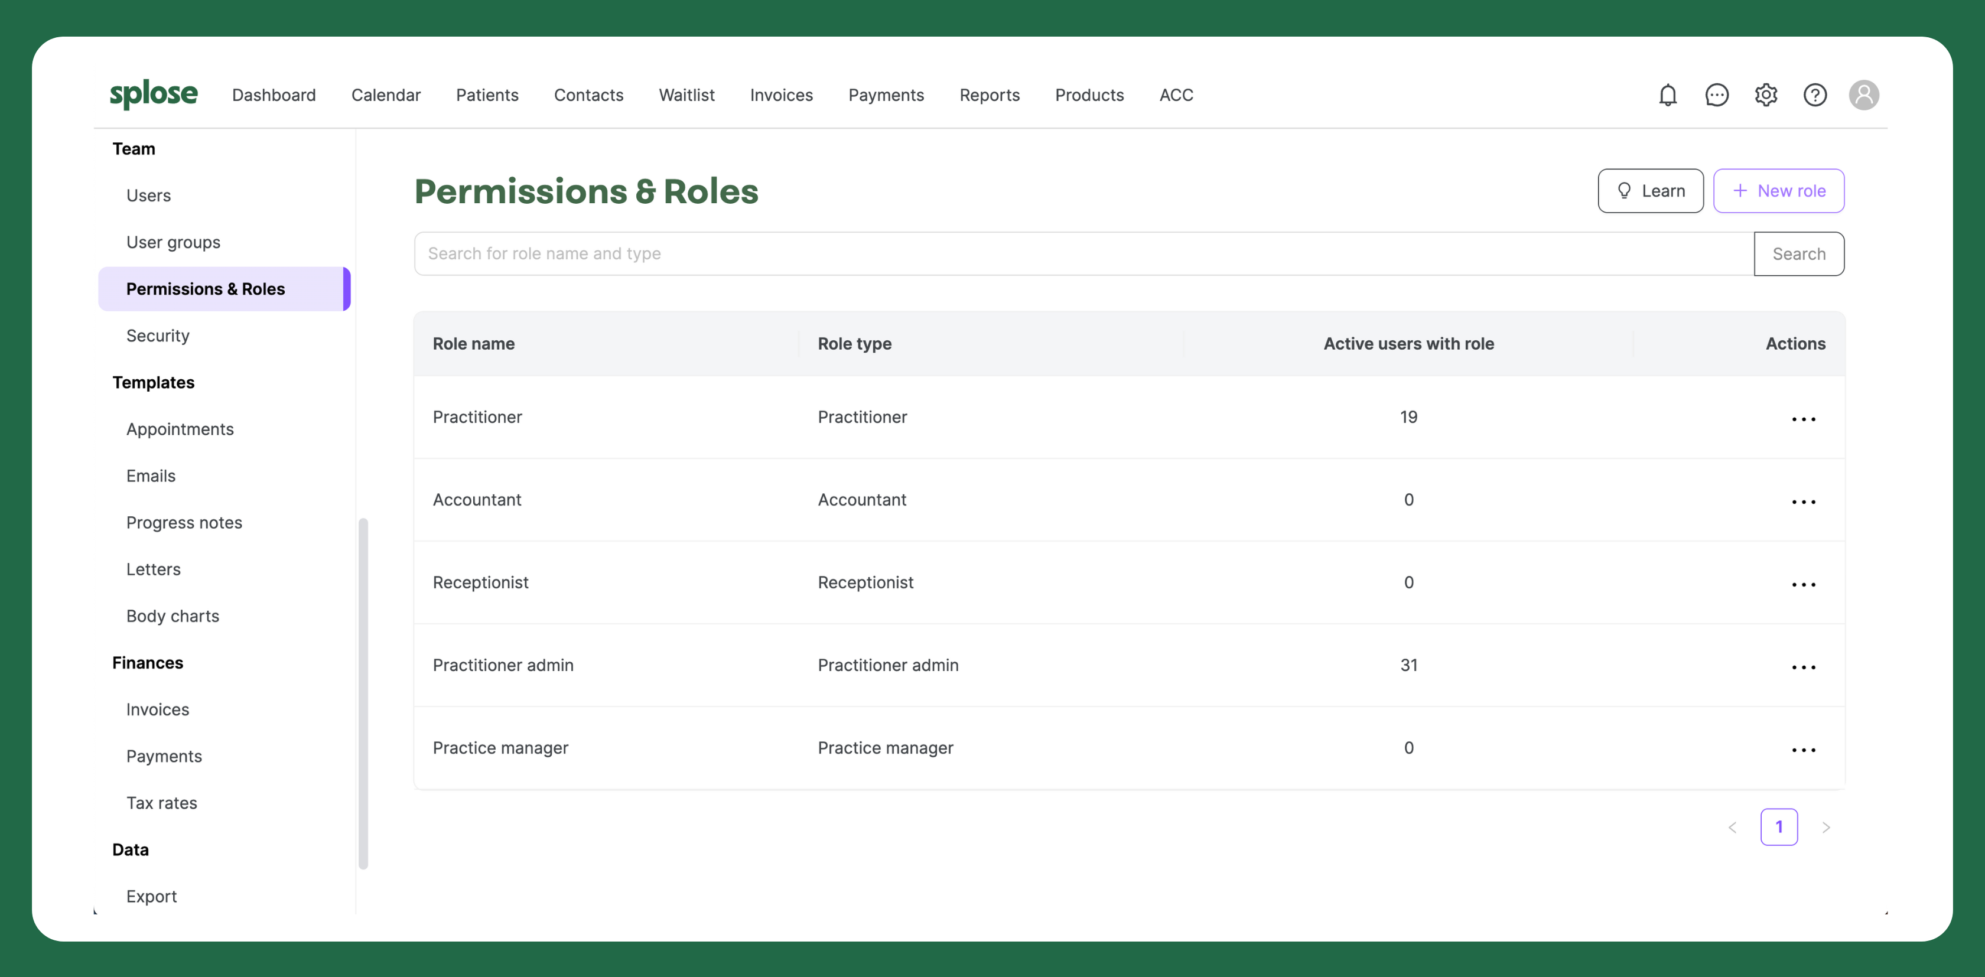Open actions menu for Practitioner admin role
Viewport: 1985px width, 977px height.
tap(1804, 666)
